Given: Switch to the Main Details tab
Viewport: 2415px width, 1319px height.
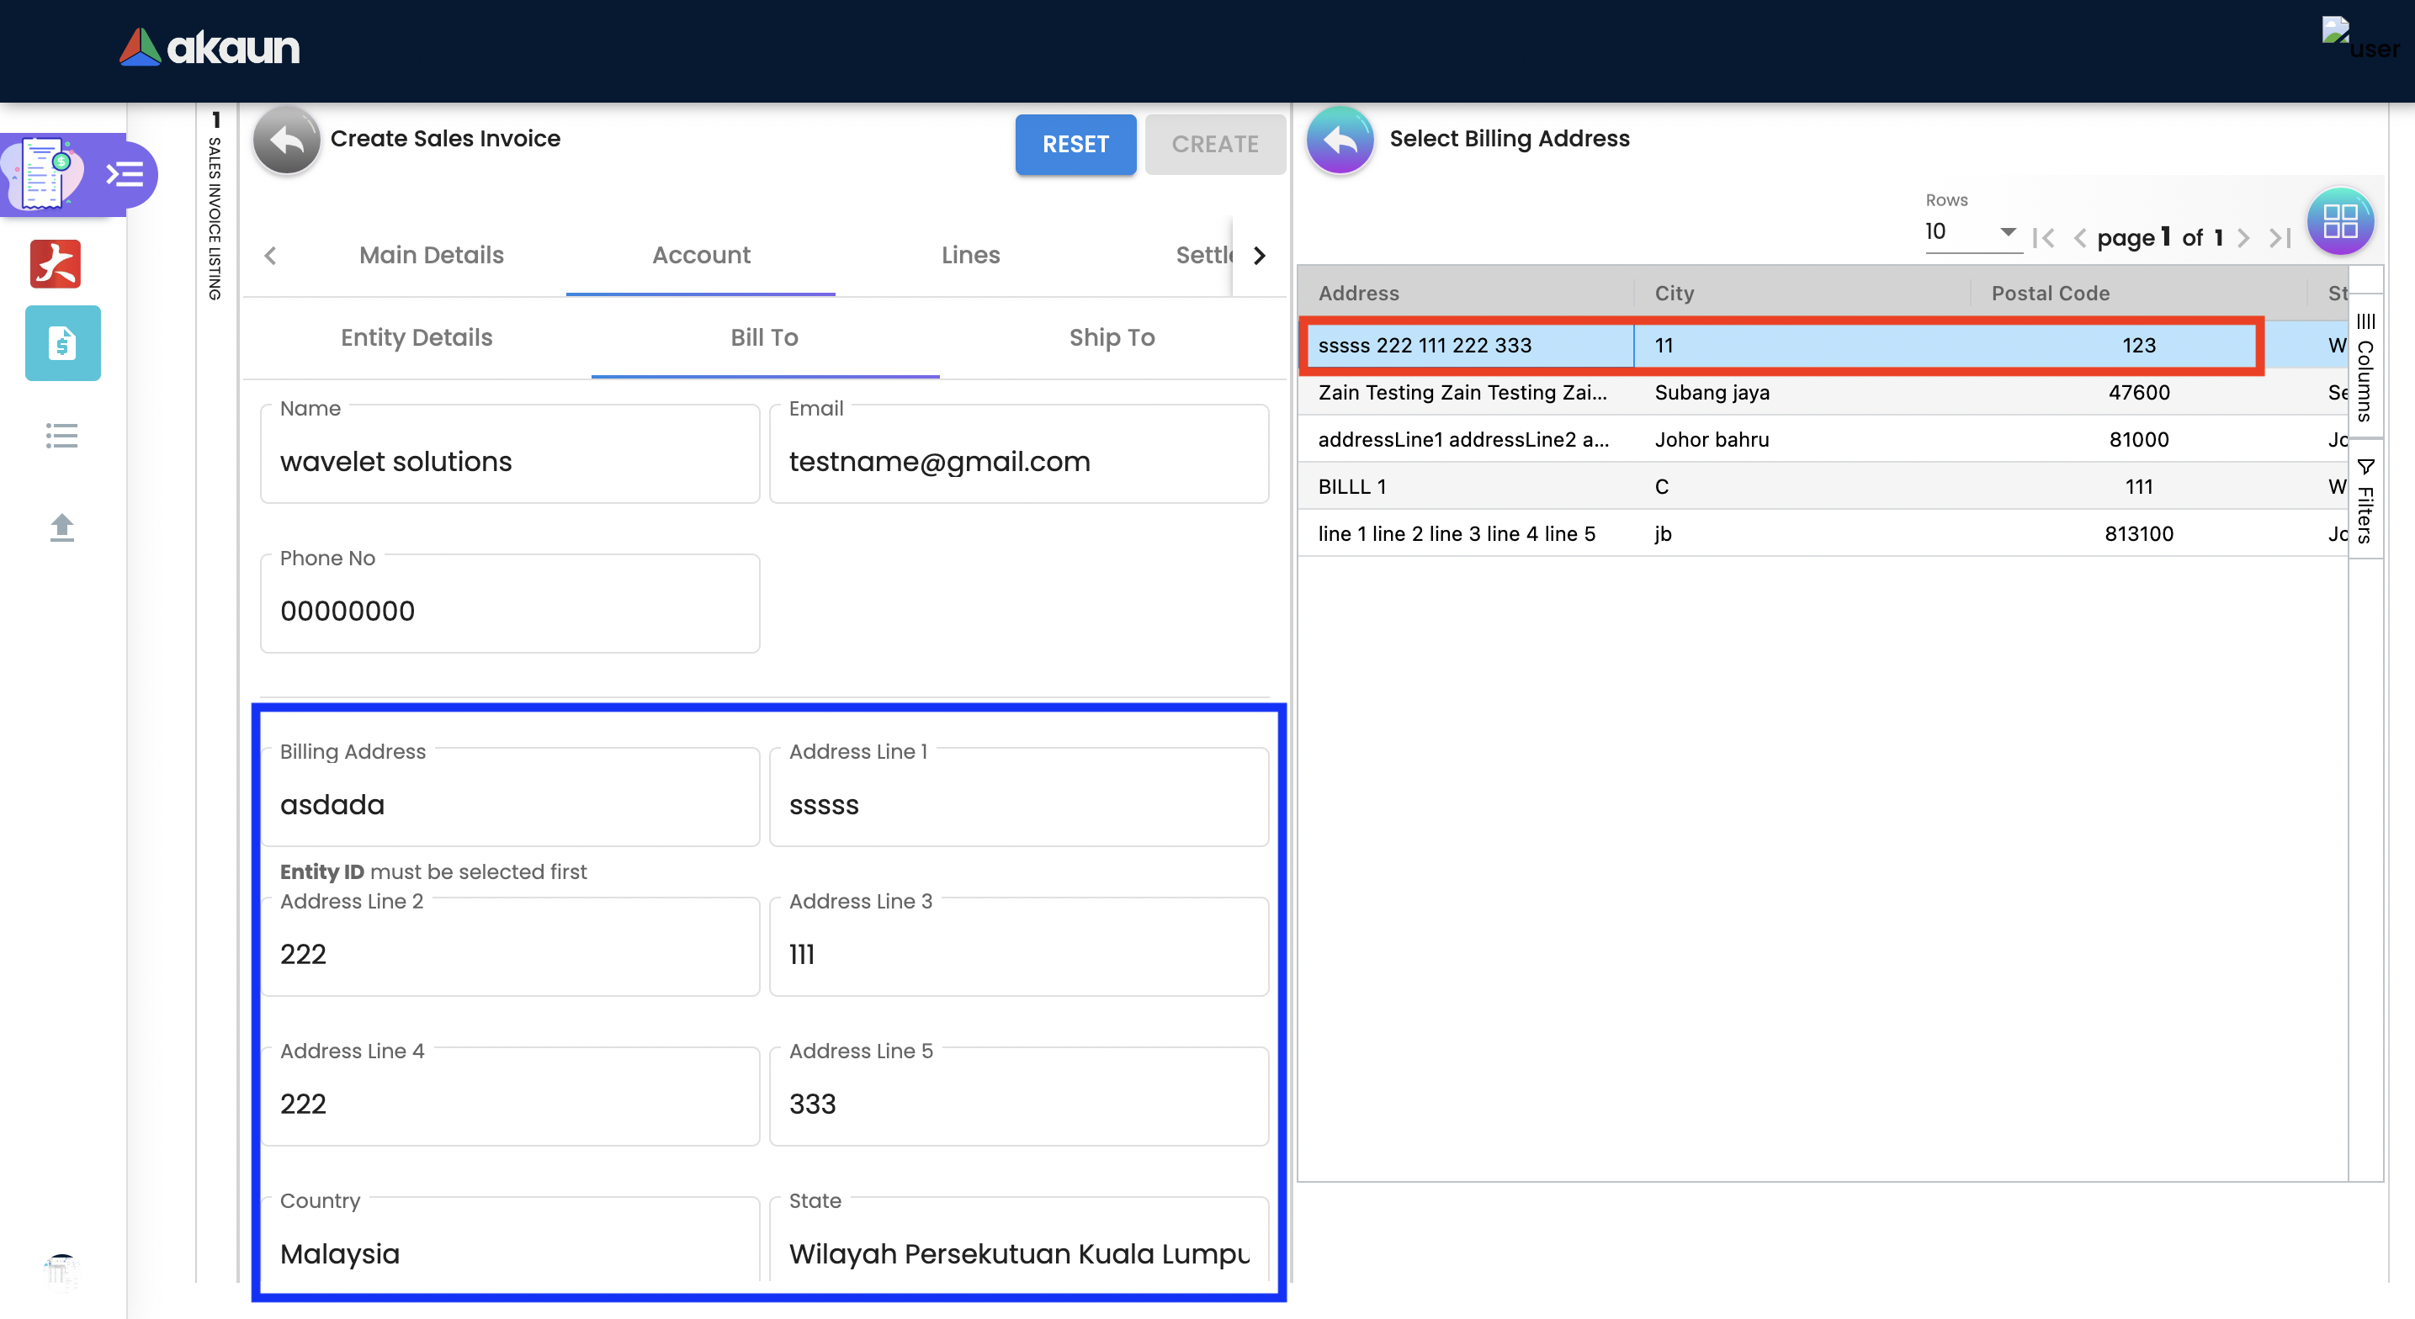Looking at the screenshot, I should [431, 255].
